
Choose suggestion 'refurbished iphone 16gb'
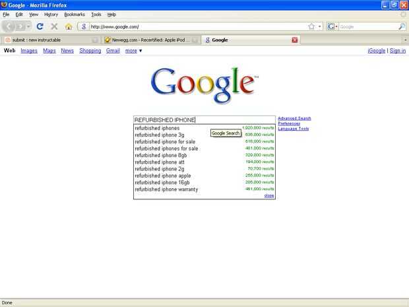204,182
